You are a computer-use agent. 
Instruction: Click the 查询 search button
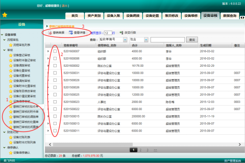coord(192,40)
